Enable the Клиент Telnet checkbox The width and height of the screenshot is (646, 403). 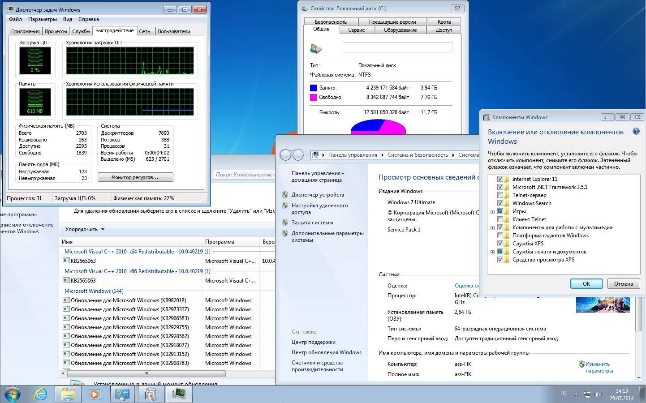500,219
